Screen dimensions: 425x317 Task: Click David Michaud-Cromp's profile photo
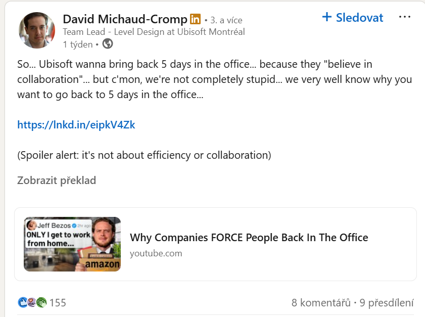[37, 30]
